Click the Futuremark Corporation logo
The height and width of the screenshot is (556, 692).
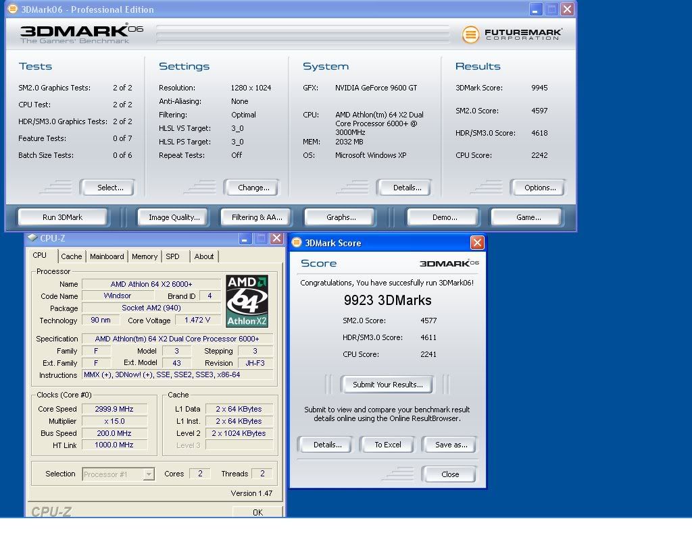pyautogui.click(x=512, y=34)
